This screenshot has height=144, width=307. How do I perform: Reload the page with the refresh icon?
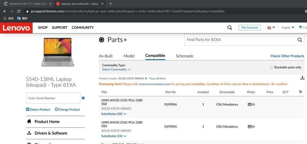point(19,11)
